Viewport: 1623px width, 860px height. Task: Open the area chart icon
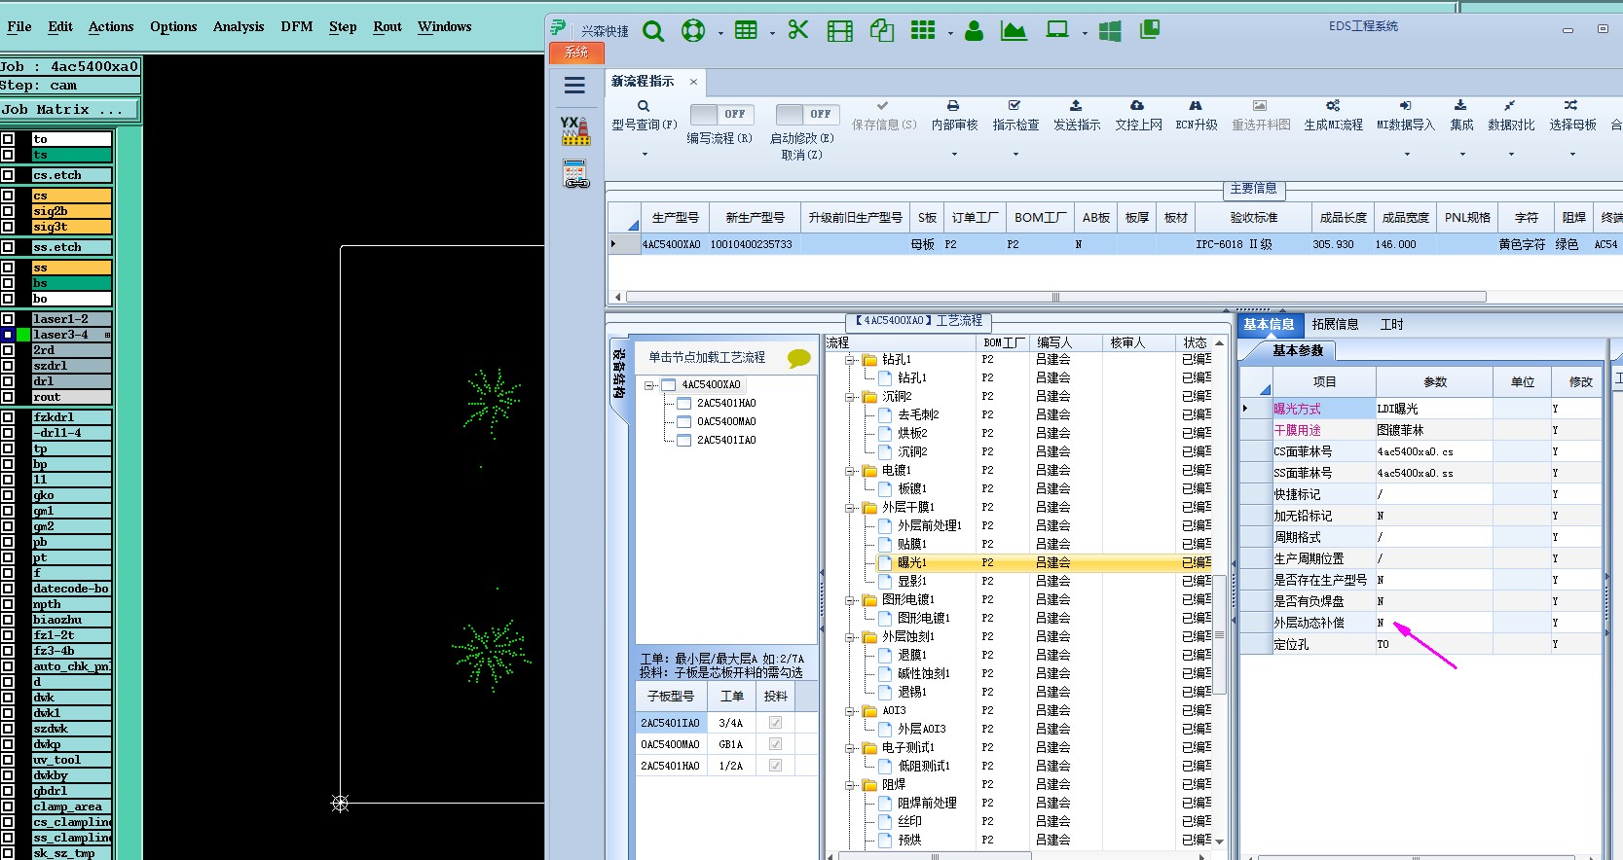point(1014,31)
